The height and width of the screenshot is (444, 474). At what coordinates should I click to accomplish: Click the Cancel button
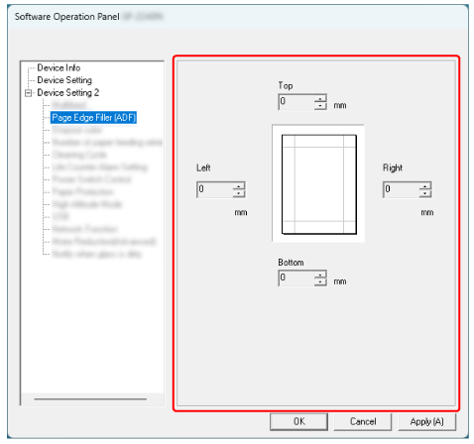(x=363, y=421)
